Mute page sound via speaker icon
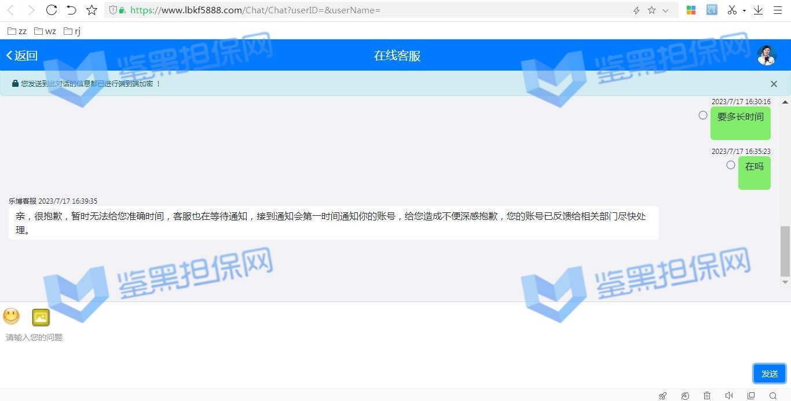This screenshot has height=401, width=791. tap(729, 396)
